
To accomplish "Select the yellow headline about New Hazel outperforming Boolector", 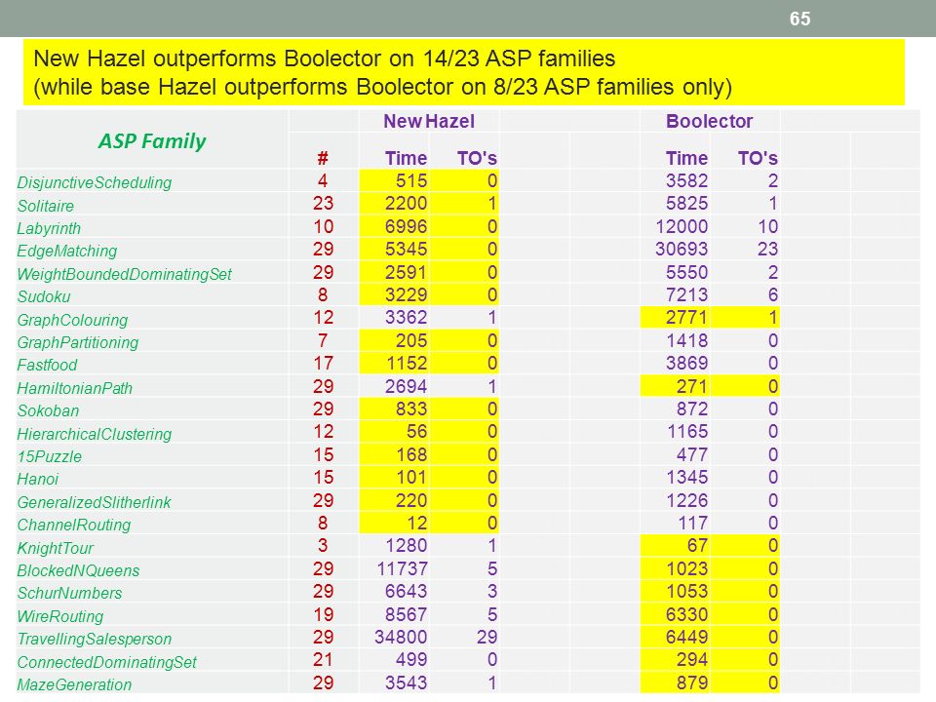I will click(463, 72).
